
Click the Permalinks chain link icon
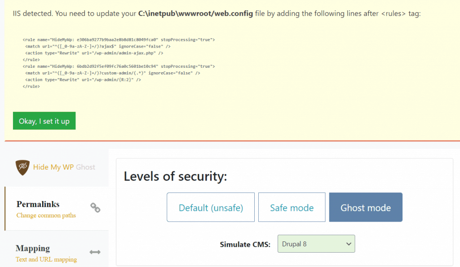coord(95,208)
